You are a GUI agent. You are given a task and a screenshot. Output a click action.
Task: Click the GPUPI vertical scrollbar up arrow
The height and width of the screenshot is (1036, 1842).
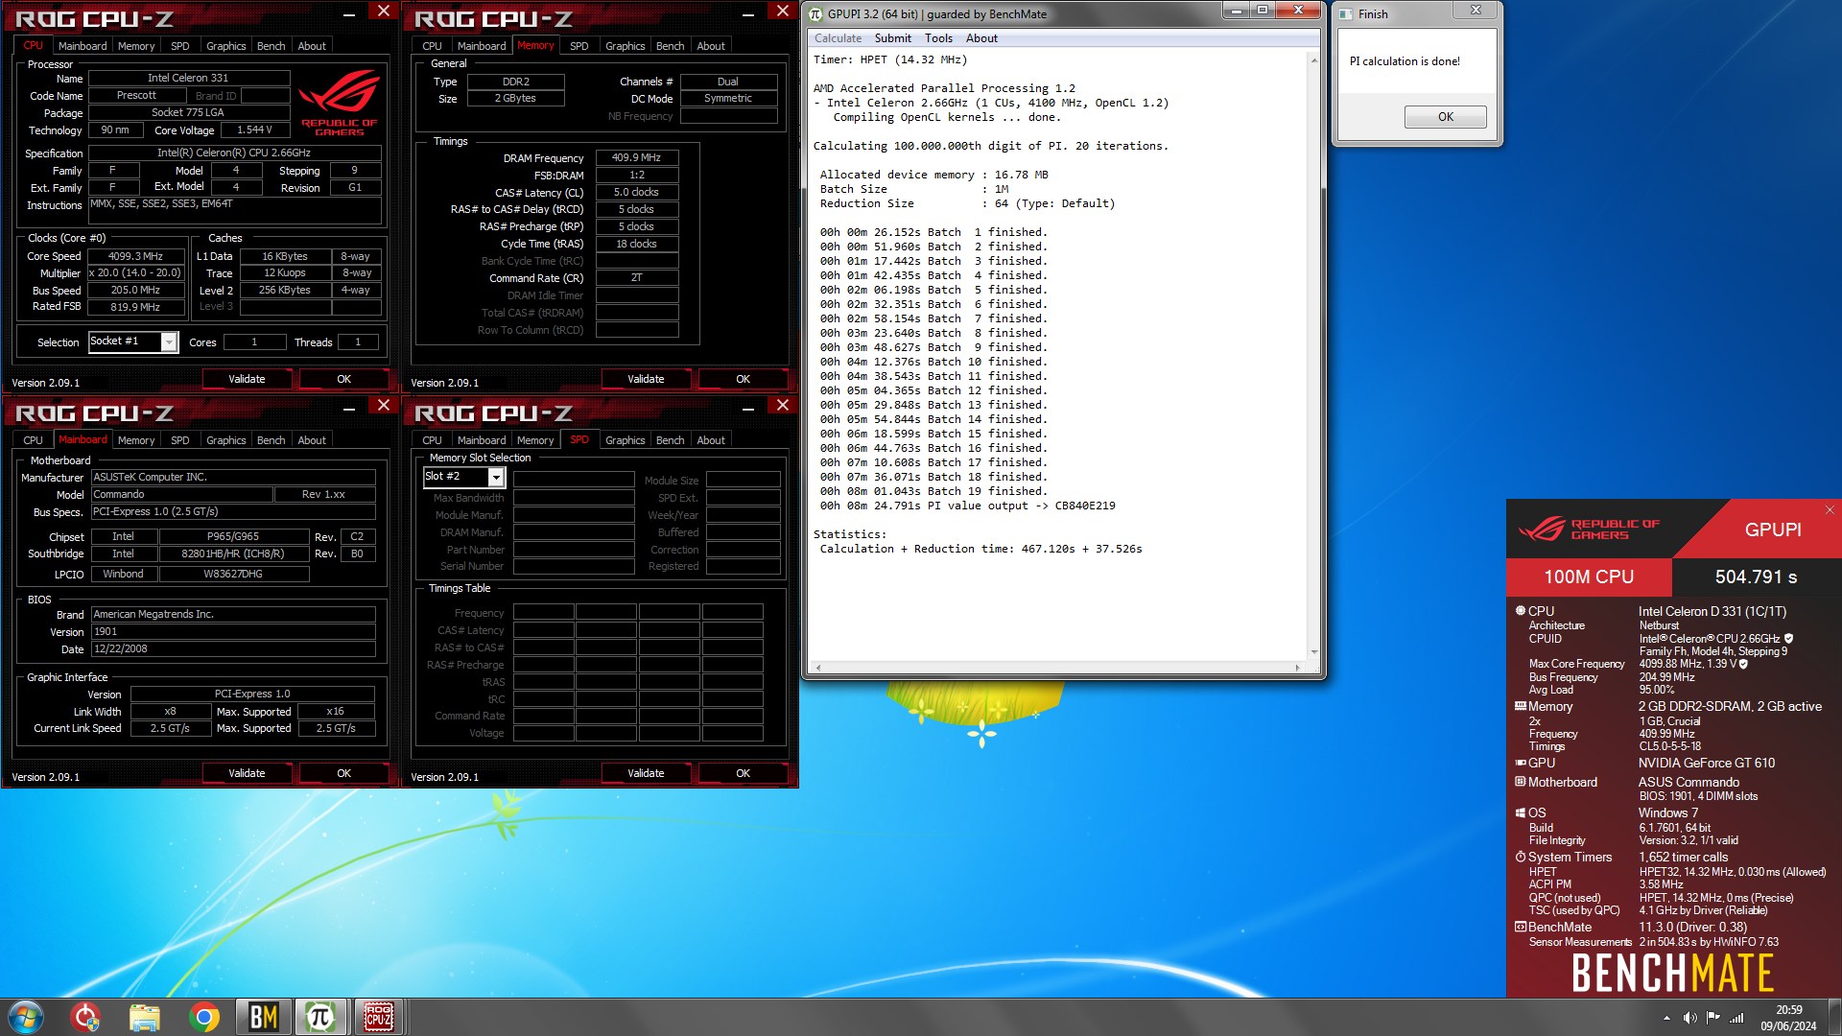pos(1313,59)
